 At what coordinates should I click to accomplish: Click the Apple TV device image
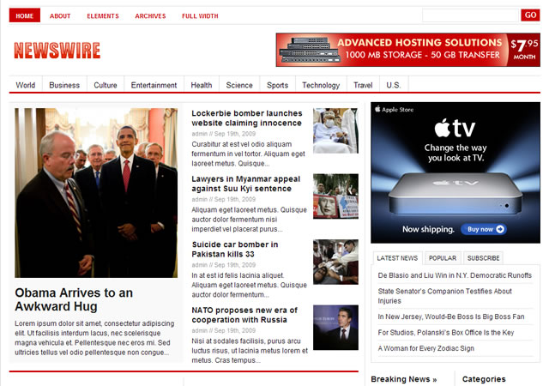point(455,193)
